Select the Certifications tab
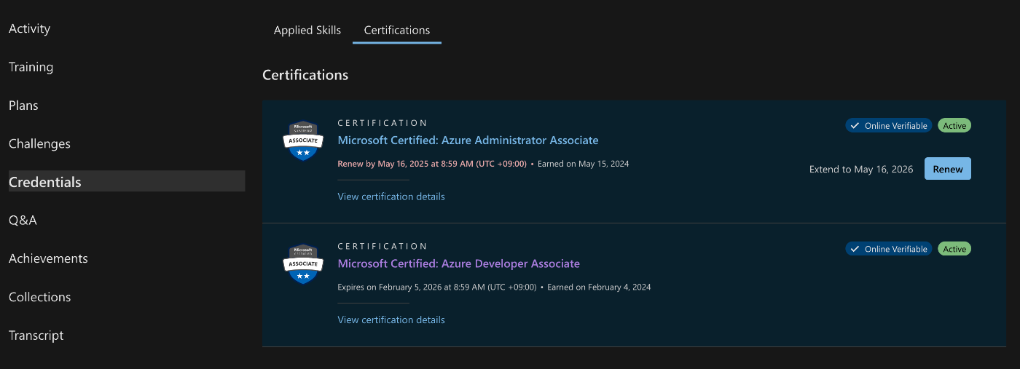1020x369 pixels. [x=397, y=31]
